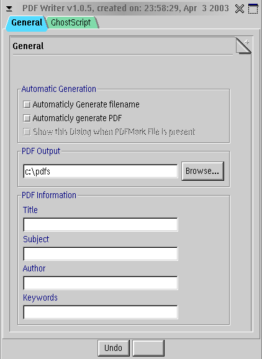Click the bold General section heading
Viewport: 262px width, 359px height.
pos(28,46)
